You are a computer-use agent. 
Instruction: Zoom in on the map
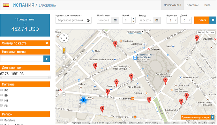coord(64,57)
